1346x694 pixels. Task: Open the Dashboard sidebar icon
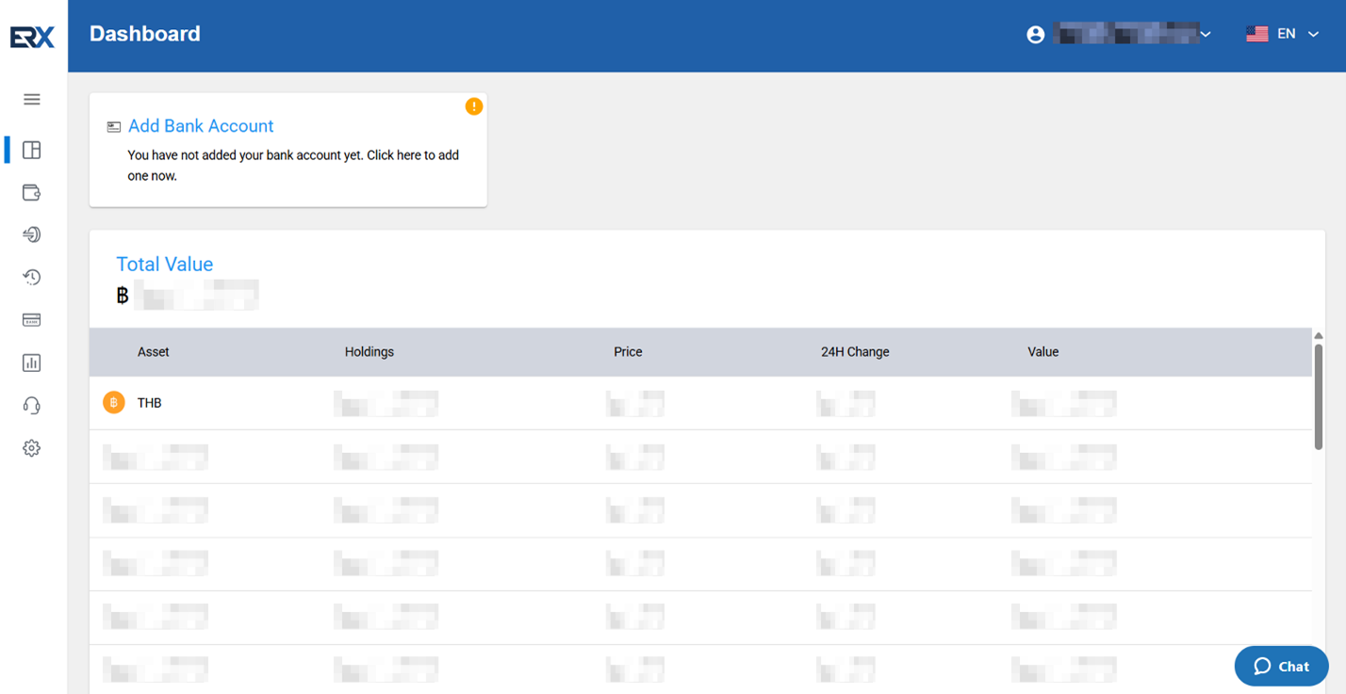point(32,150)
